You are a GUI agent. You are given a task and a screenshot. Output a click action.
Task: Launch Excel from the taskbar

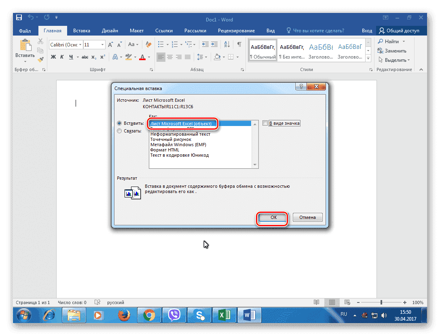(x=224, y=315)
